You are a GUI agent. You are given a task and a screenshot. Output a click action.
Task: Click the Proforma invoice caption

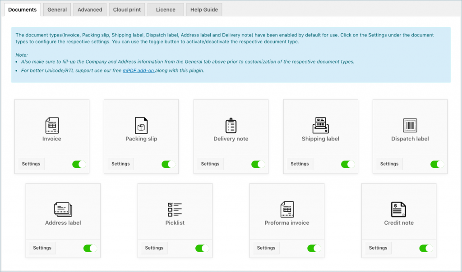287,223
